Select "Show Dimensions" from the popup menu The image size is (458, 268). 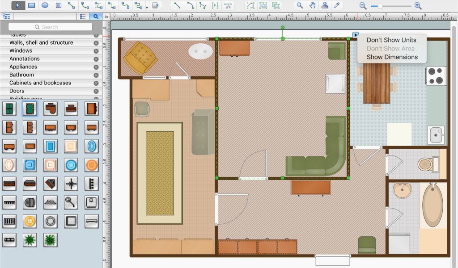tap(392, 57)
